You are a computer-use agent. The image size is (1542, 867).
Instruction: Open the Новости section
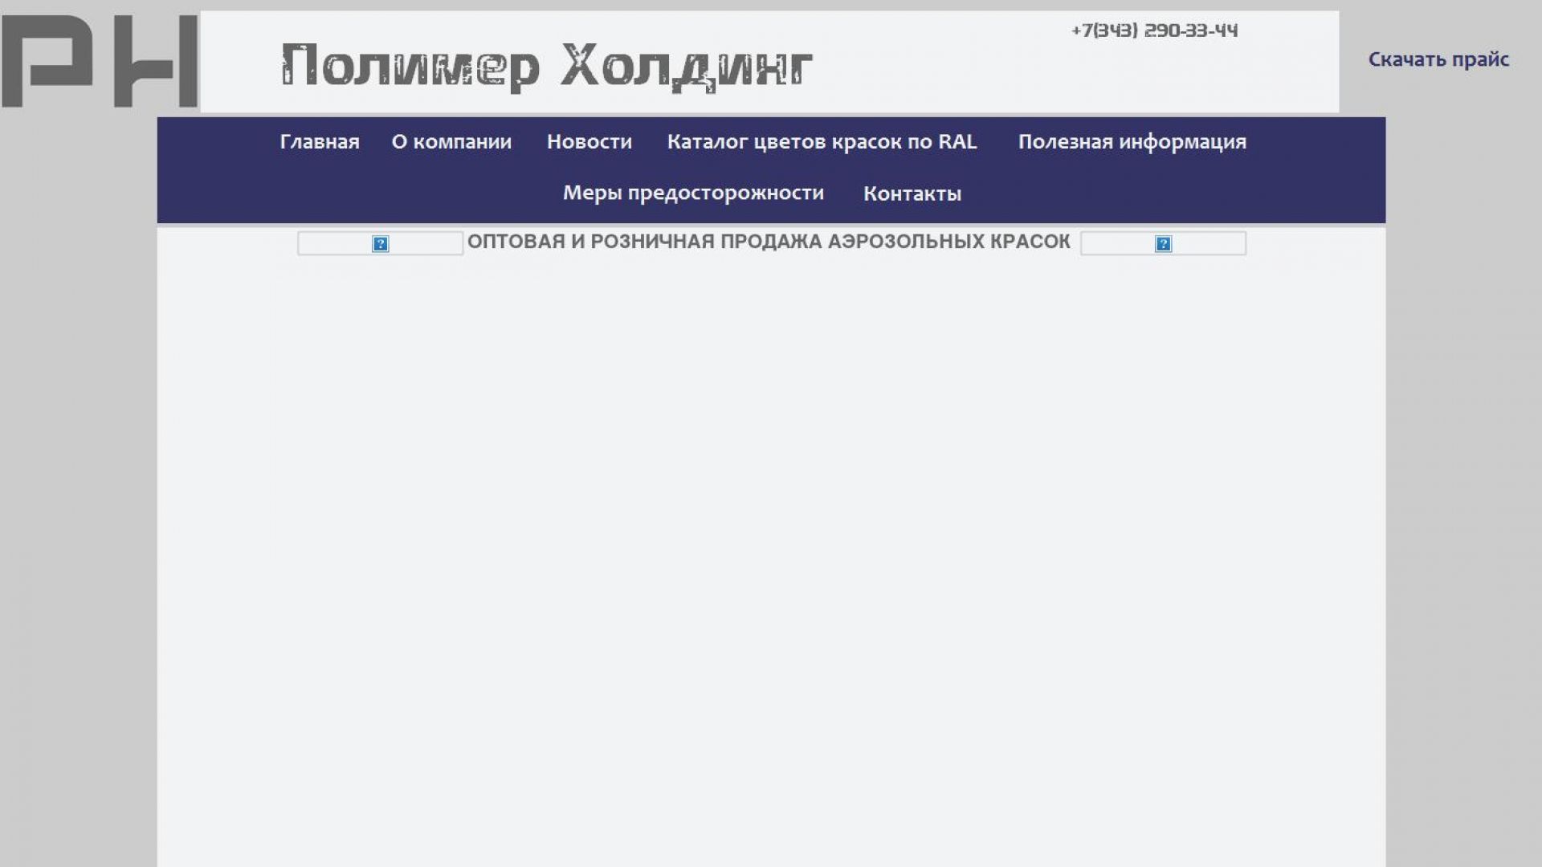(589, 142)
